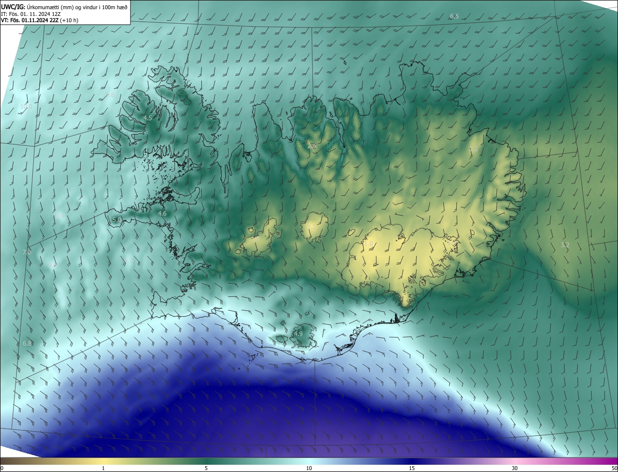The image size is (618, 472).
Task: Select the 'IT: Fös. 01. 11. 2024 12Z' line
Action: [31, 14]
